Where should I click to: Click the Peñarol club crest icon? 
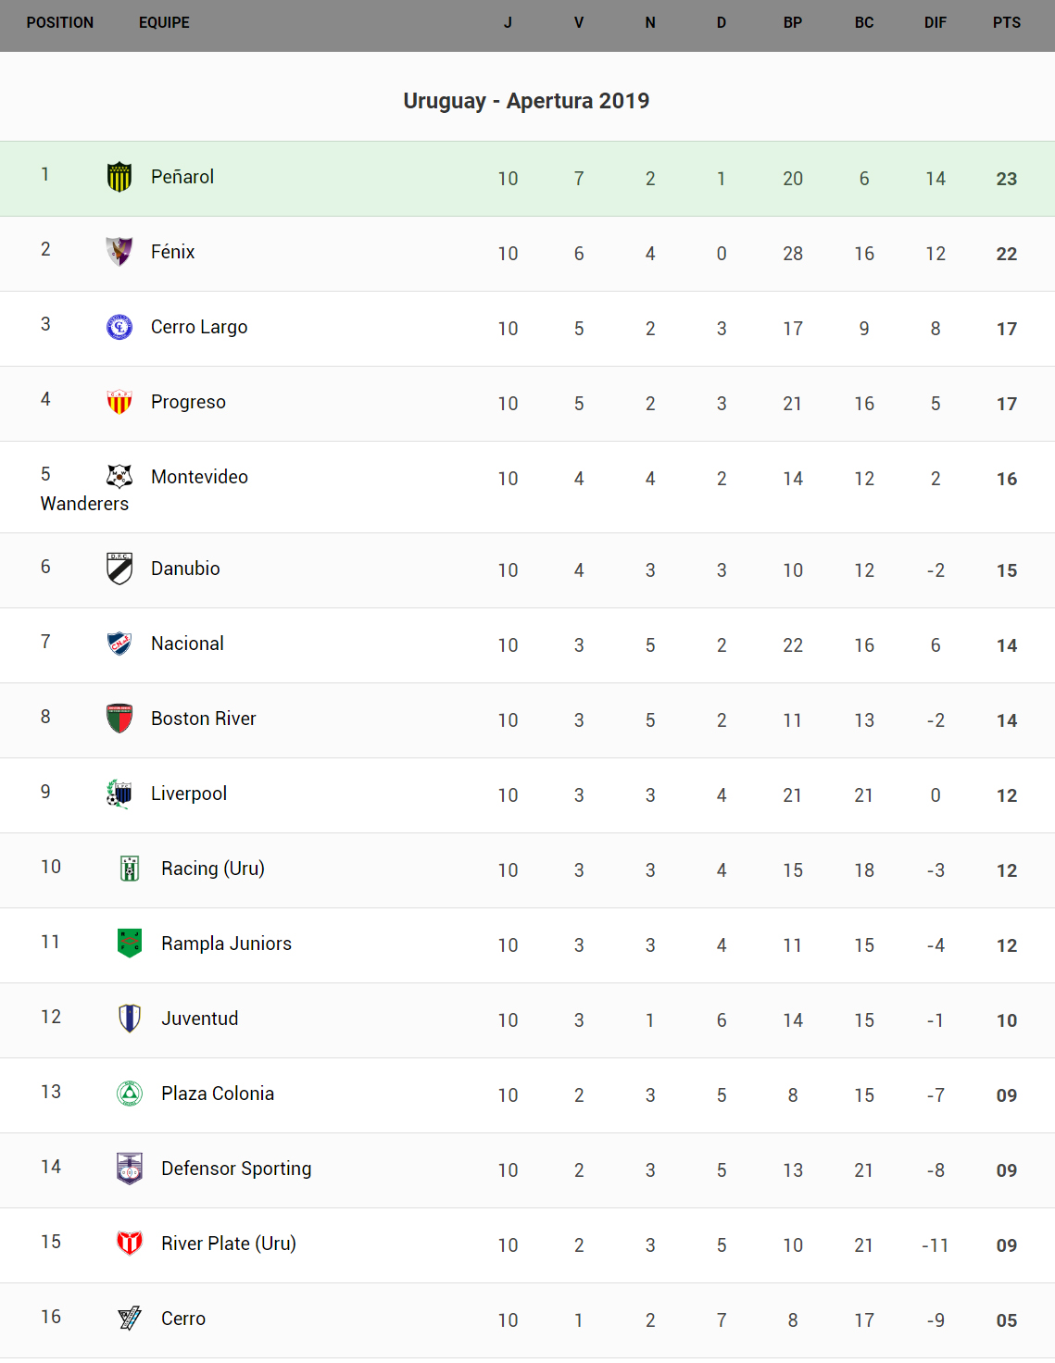coord(119,177)
